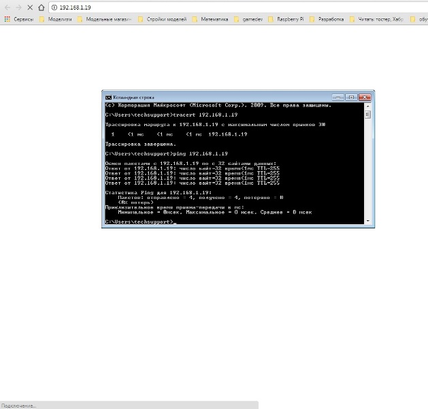Open the Разработка bookmarks folder
This screenshot has height=409, width=428.
(327, 19)
